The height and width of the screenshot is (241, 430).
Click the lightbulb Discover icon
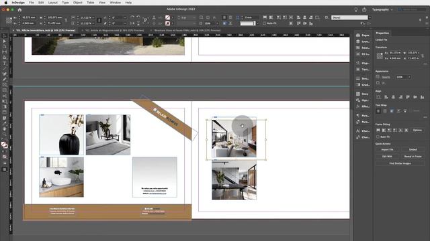pos(355,9)
